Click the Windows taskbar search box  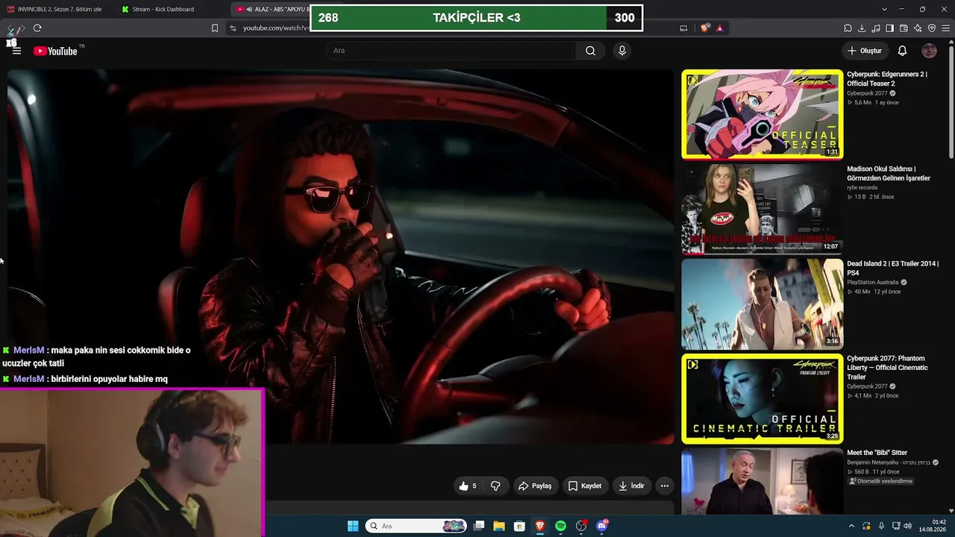coord(416,526)
